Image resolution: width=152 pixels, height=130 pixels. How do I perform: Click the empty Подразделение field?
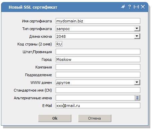98,75
